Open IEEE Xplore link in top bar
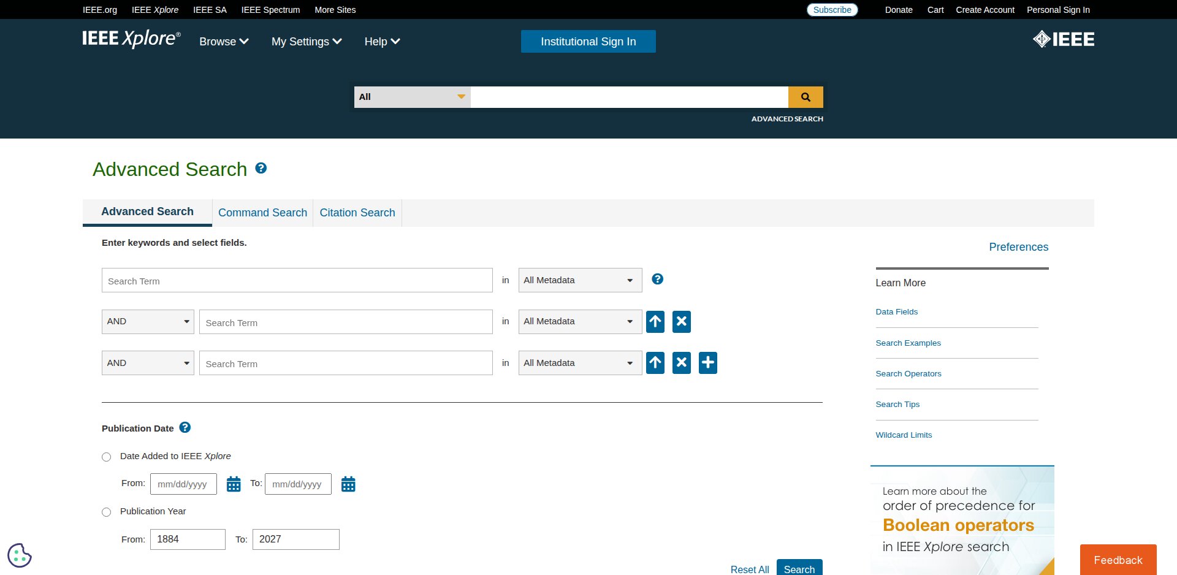 pos(155,10)
